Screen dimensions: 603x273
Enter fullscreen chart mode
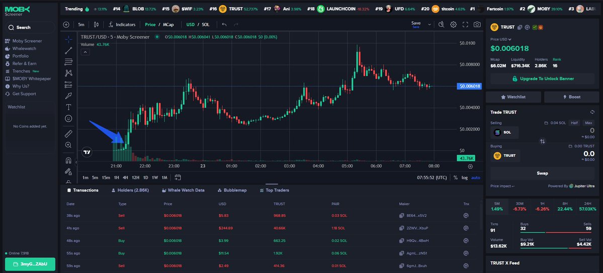pos(465,25)
